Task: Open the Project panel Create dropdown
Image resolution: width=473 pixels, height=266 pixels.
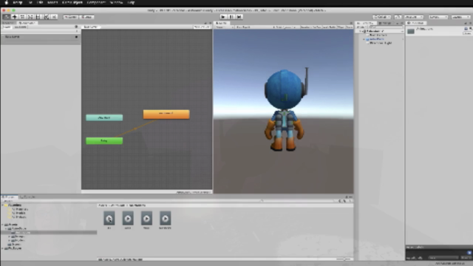Action: pyautogui.click(x=7, y=201)
